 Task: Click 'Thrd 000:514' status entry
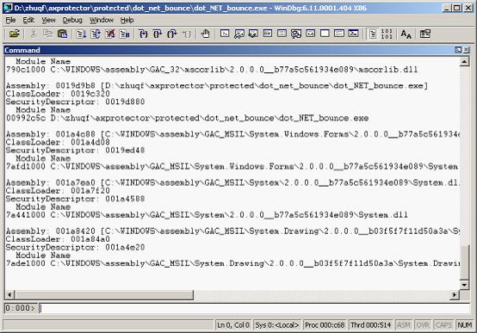point(370,325)
